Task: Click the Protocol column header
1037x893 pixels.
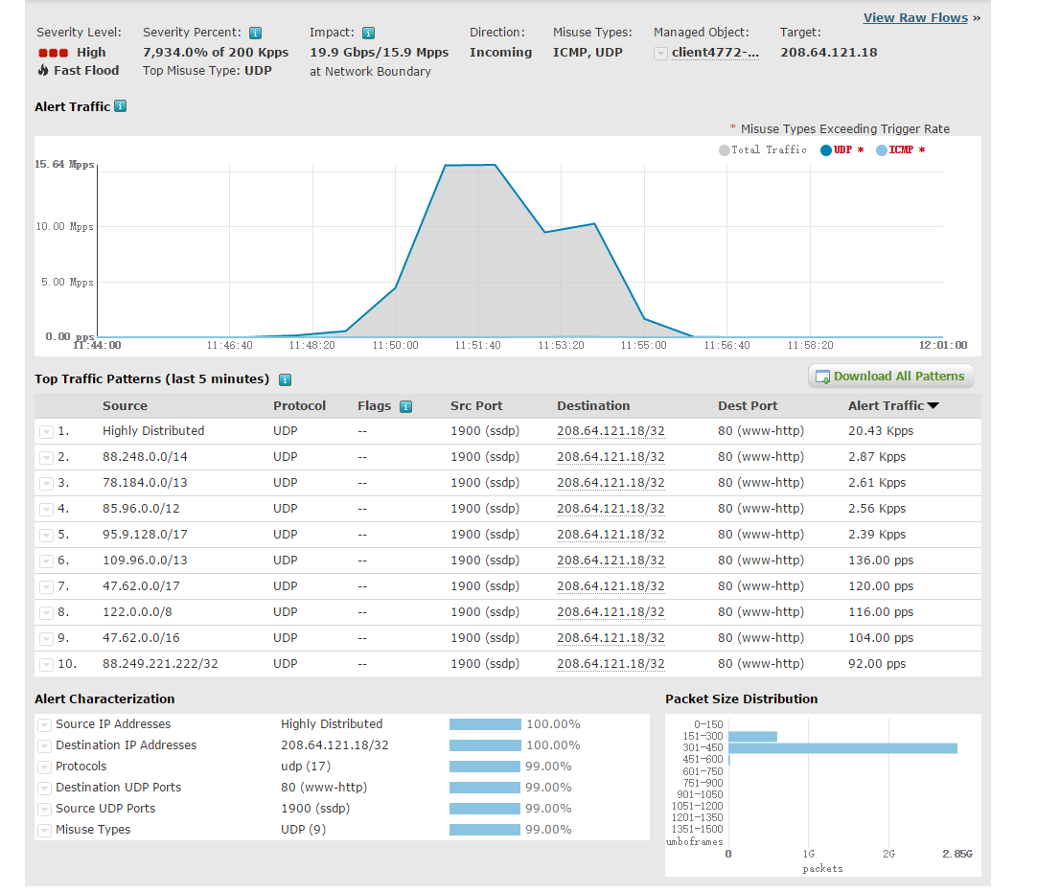Action: coord(300,406)
